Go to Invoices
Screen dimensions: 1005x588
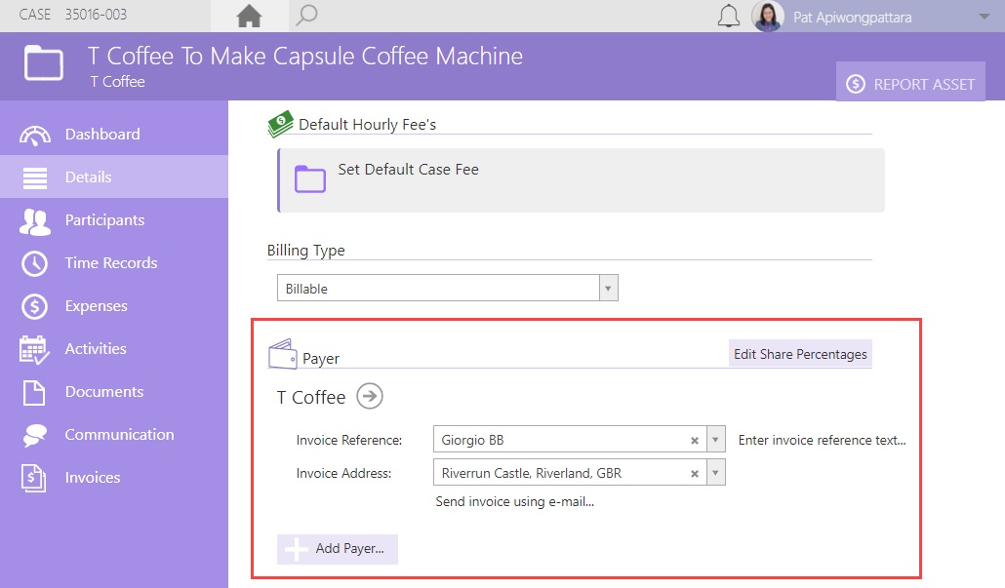pos(114,477)
